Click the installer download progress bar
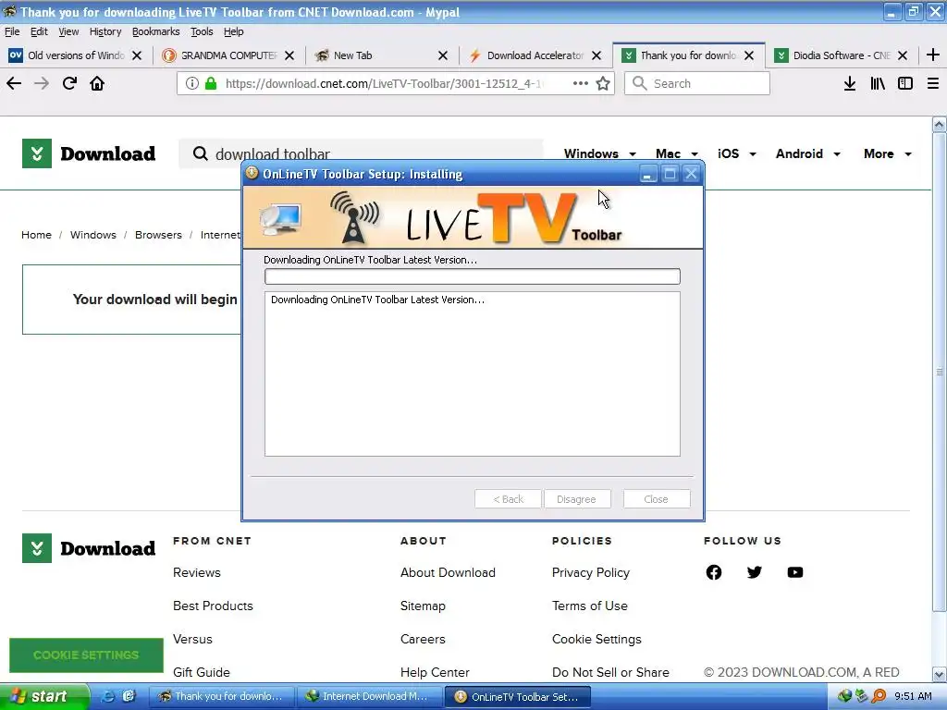The width and height of the screenshot is (947, 710). (473, 276)
